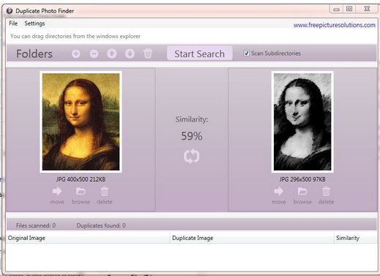The width and height of the screenshot is (380, 276).
Task: Click the Folders heading
Action: coord(34,53)
